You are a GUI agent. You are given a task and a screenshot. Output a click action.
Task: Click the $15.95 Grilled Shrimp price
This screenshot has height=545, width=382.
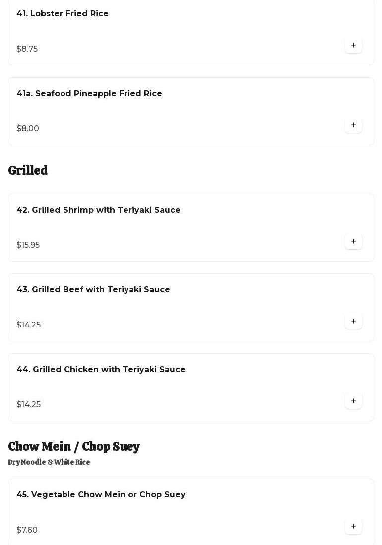[28, 245]
